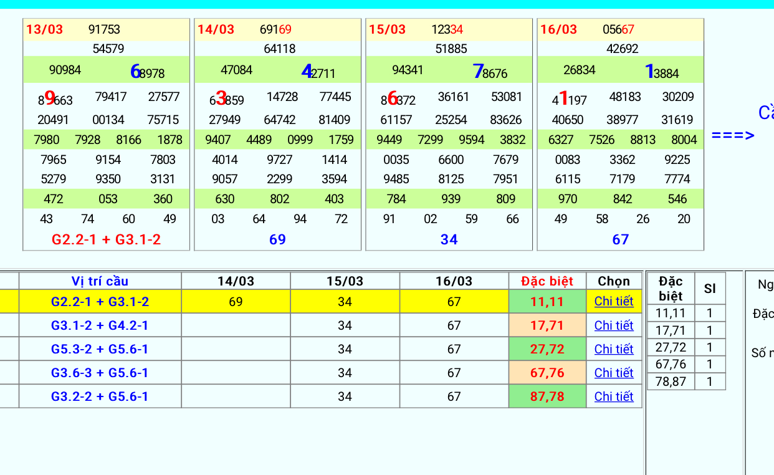This screenshot has width=774, height=475.
Task: Open Chi tiết link for G3.1-2 + G4.2-1
Action: [613, 325]
